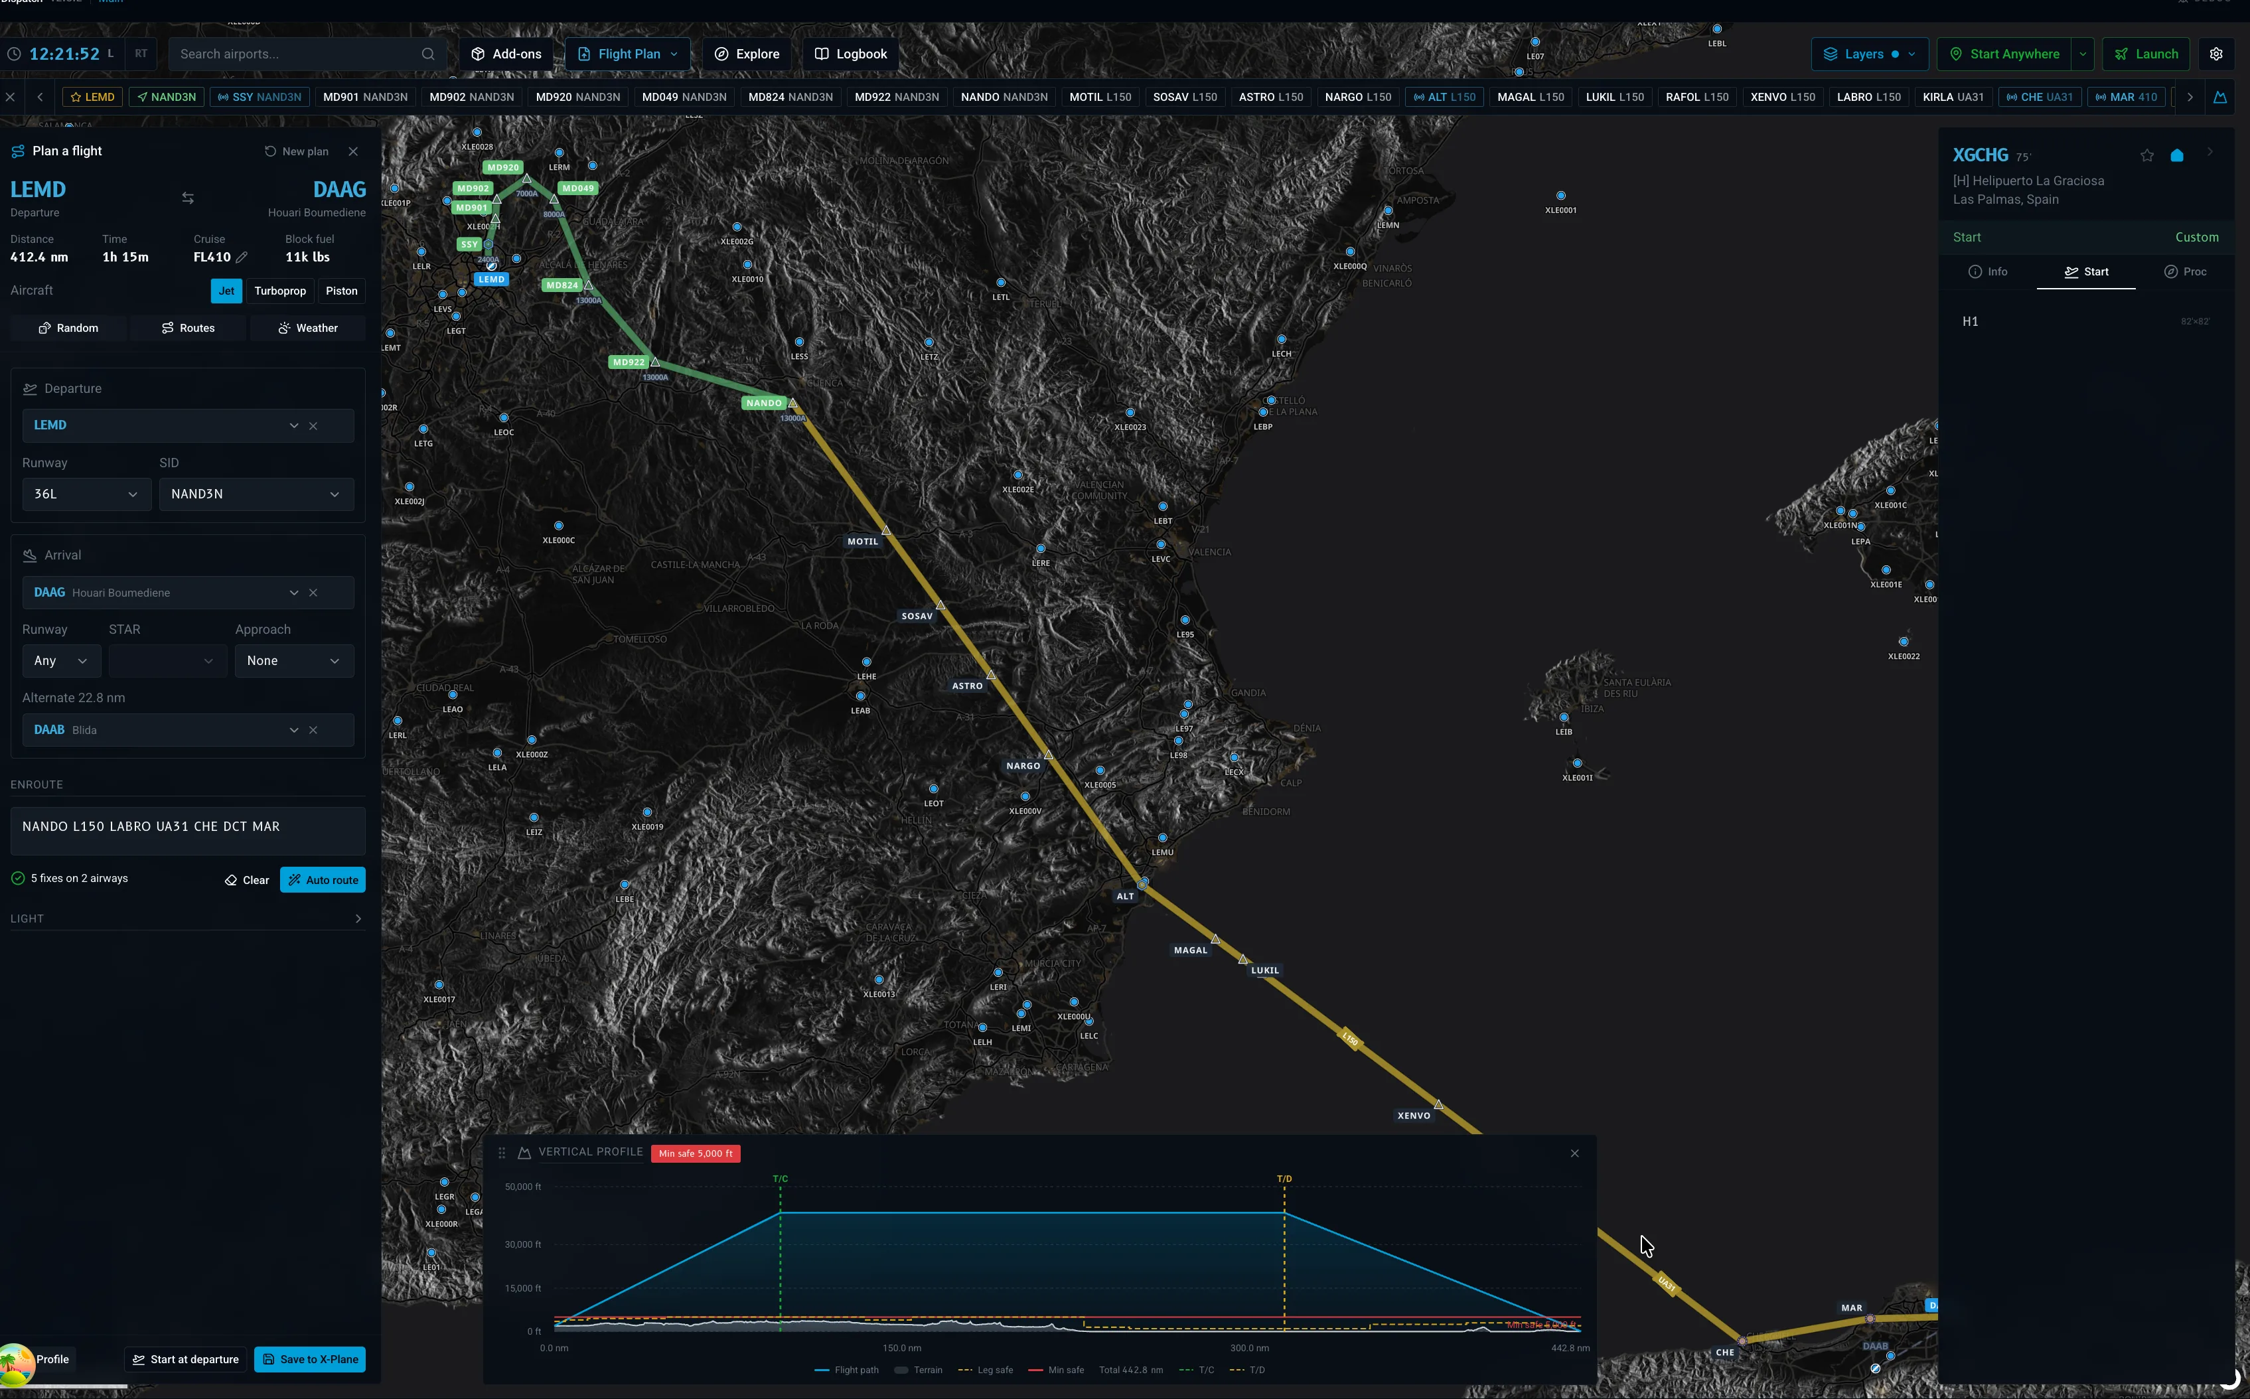Toggle vertical profile icon at waypoint strip end
The width and height of the screenshot is (2250, 1399).
(2219, 97)
